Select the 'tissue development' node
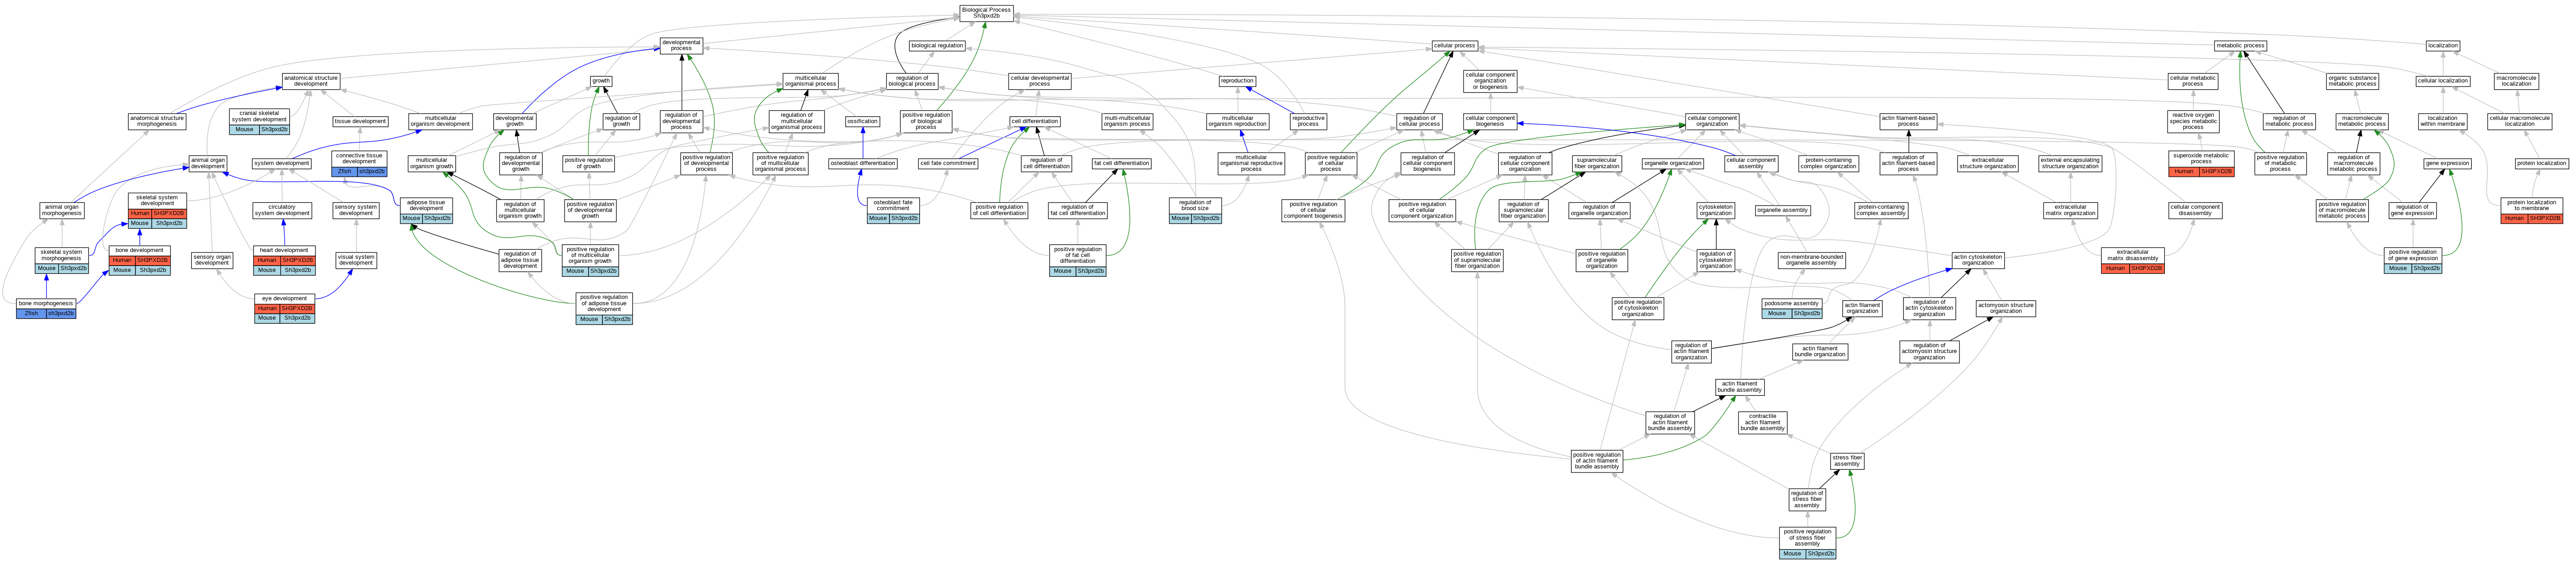 (360, 122)
